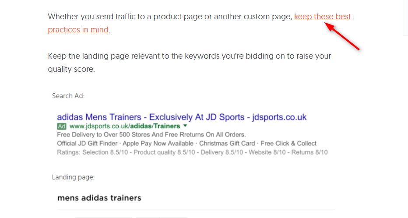Click the 'Search Ad:' label
The image size is (408, 218).
(x=68, y=96)
